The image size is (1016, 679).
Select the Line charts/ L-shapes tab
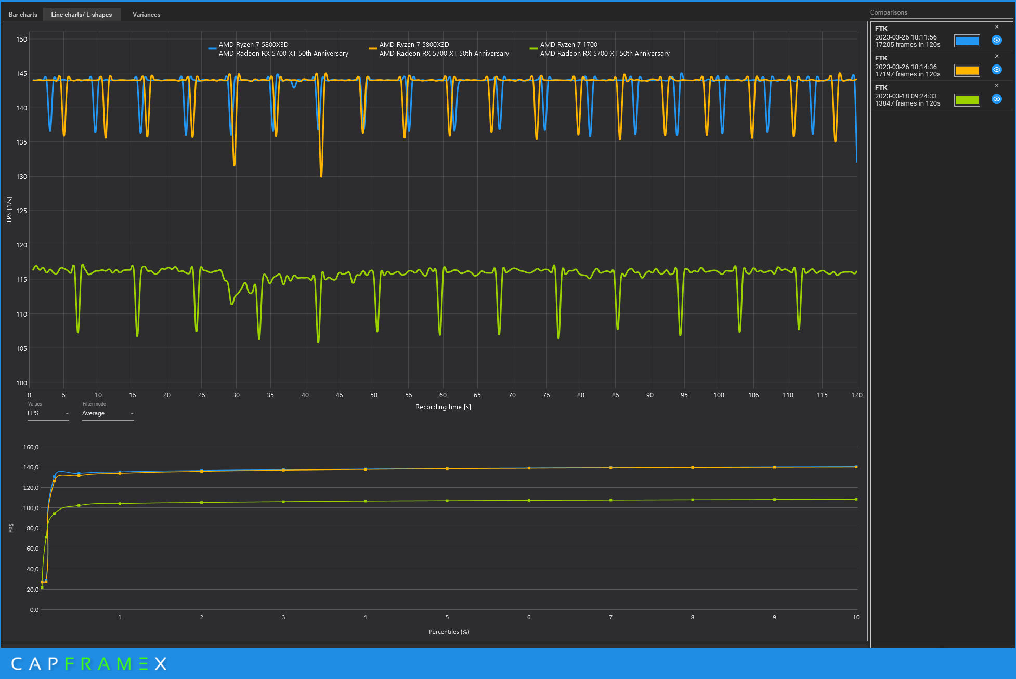pyautogui.click(x=81, y=15)
